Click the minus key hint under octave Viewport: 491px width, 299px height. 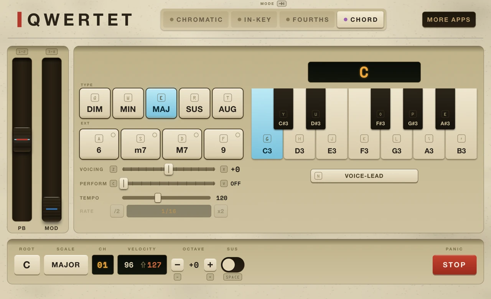pos(177,277)
